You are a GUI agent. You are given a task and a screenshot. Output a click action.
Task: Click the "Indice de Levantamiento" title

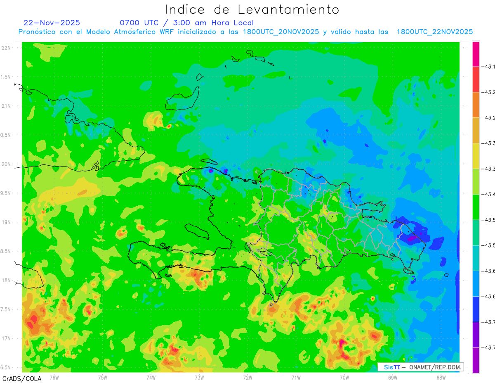click(x=252, y=9)
